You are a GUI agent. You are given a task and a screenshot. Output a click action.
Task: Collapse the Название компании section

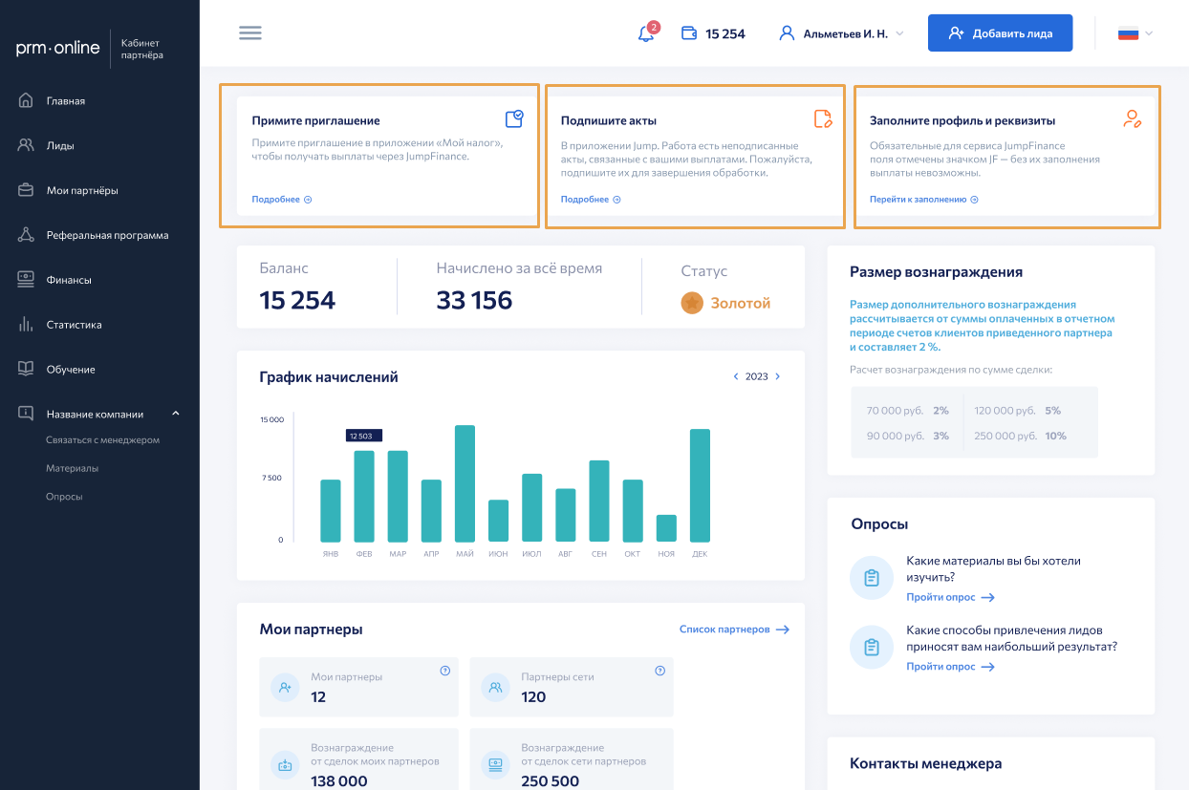pos(175,414)
